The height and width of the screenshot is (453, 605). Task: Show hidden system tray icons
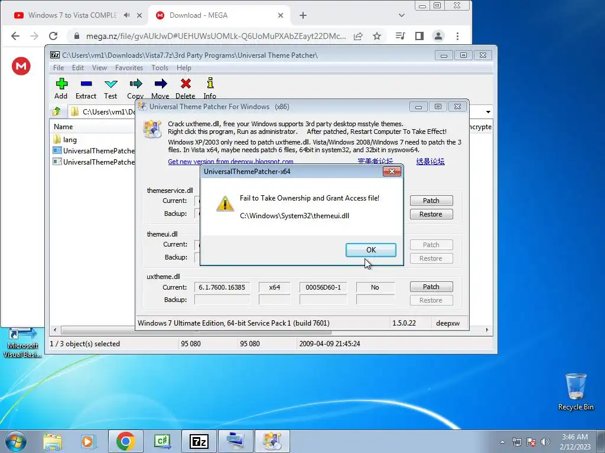(502, 442)
